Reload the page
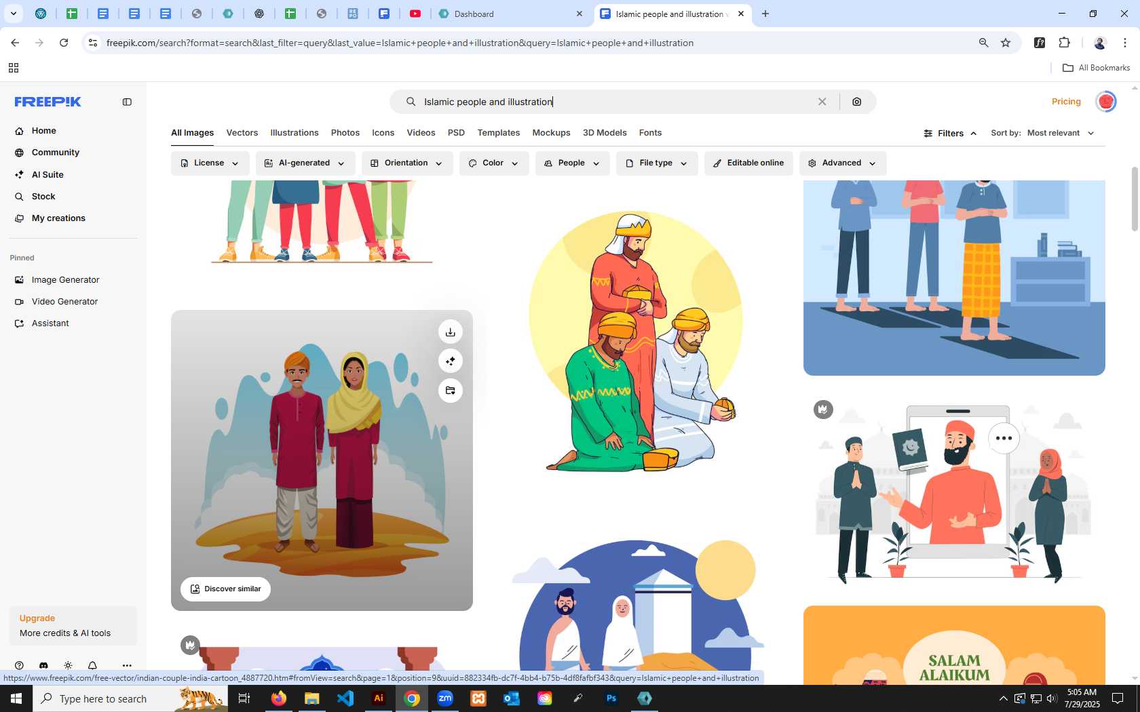This screenshot has height=712, width=1140. [64, 43]
